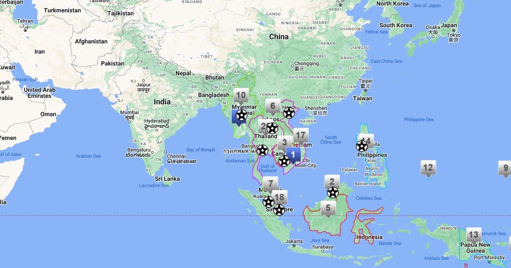Click the gray marker numbered 10 over Myanmar
This screenshot has width=511, height=268.
pyautogui.click(x=241, y=96)
